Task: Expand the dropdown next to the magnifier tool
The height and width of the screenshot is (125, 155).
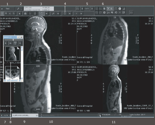Action: pyautogui.click(x=58, y=14)
